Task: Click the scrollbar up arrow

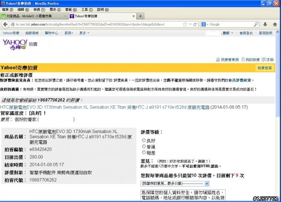Action: point(277,32)
